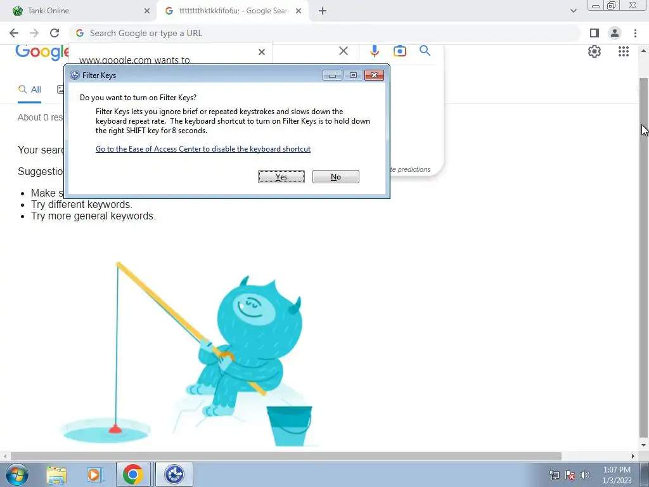Minimize the Filter Keys dialog
Screen dimensions: 649x487
(x=332, y=75)
